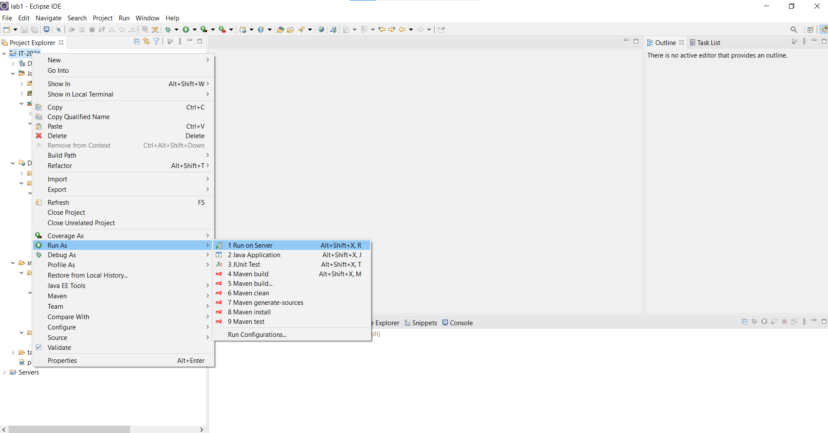This screenshot has width=828, height=433.
Task: Toggle the Validate checkbox menu entry
Action: (x=124, y=348)
